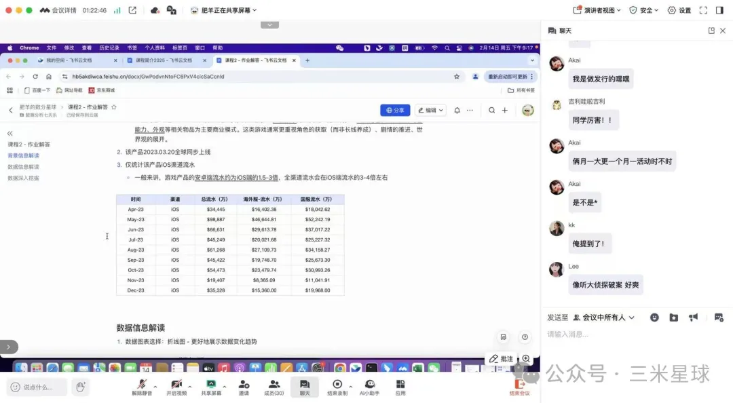Click the search icon in document header
Image resolution: width=733 pixels, height=403 pixels.
492,110
